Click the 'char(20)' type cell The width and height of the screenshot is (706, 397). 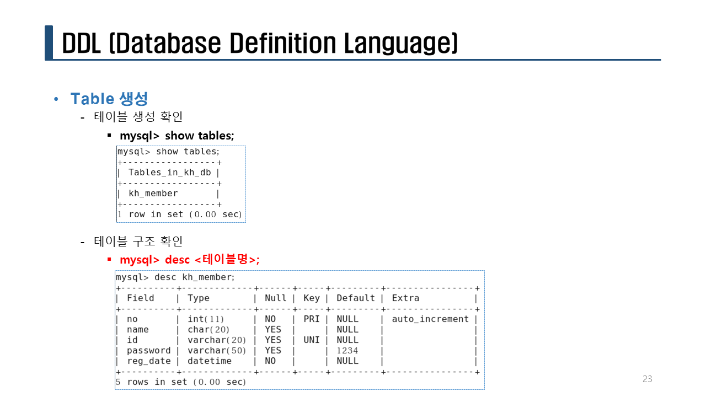pyautogui.click(x=208, y=330)
